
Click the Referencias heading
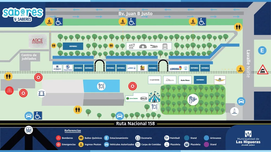73,131
